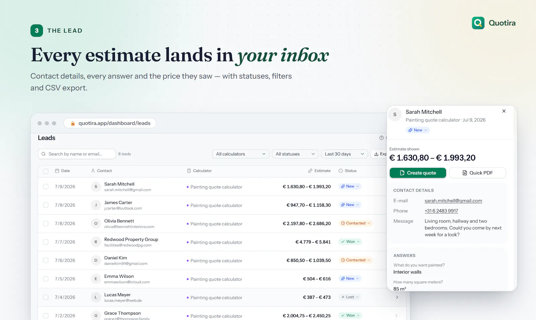Check the James Carter row checkbox
Screen dimensions: 536x320
(46, 205)
